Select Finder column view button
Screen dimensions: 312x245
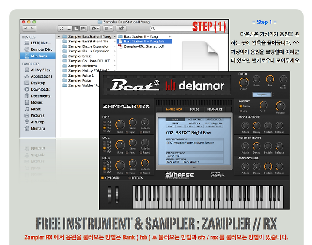coord(76,29)
